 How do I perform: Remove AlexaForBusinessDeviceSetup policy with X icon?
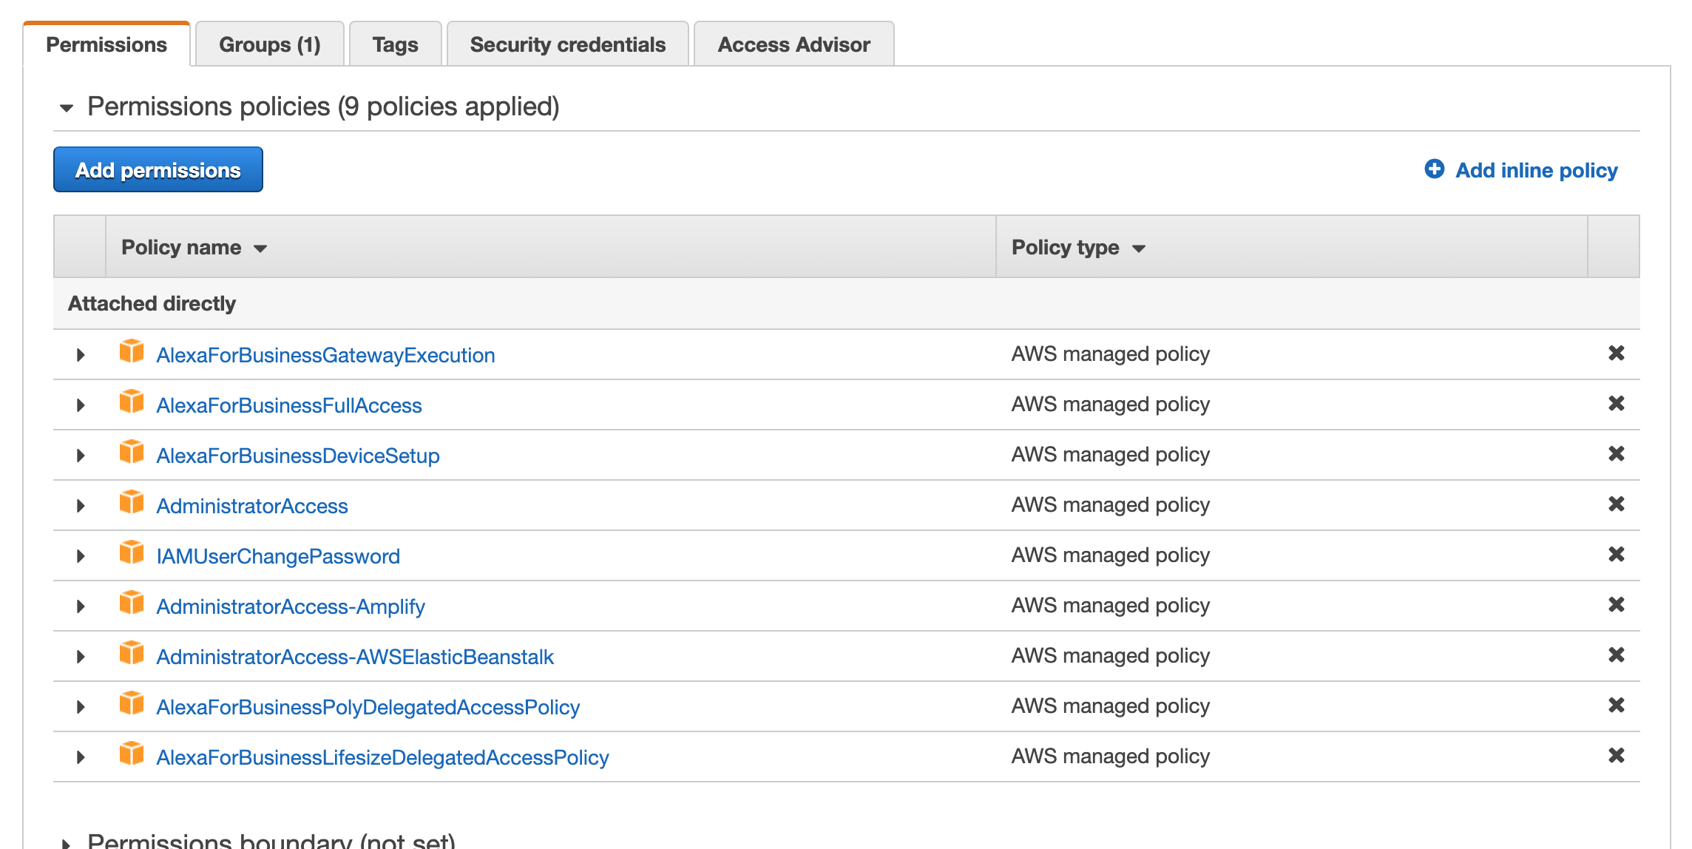[x=1616, y=454]
